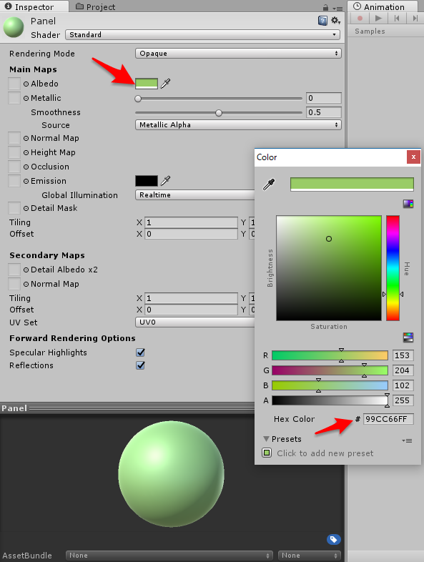Switch slider mode icon above RGB sliders
424x562 pixels.
click(x=408, y=337)
